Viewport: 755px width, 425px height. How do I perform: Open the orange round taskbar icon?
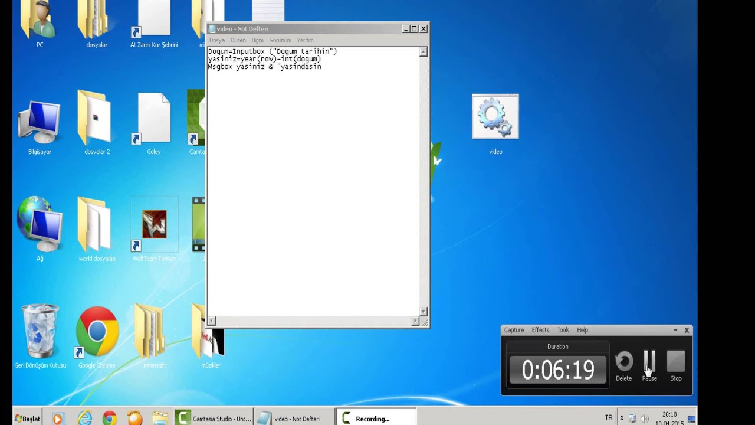click(x=134, y=419)
